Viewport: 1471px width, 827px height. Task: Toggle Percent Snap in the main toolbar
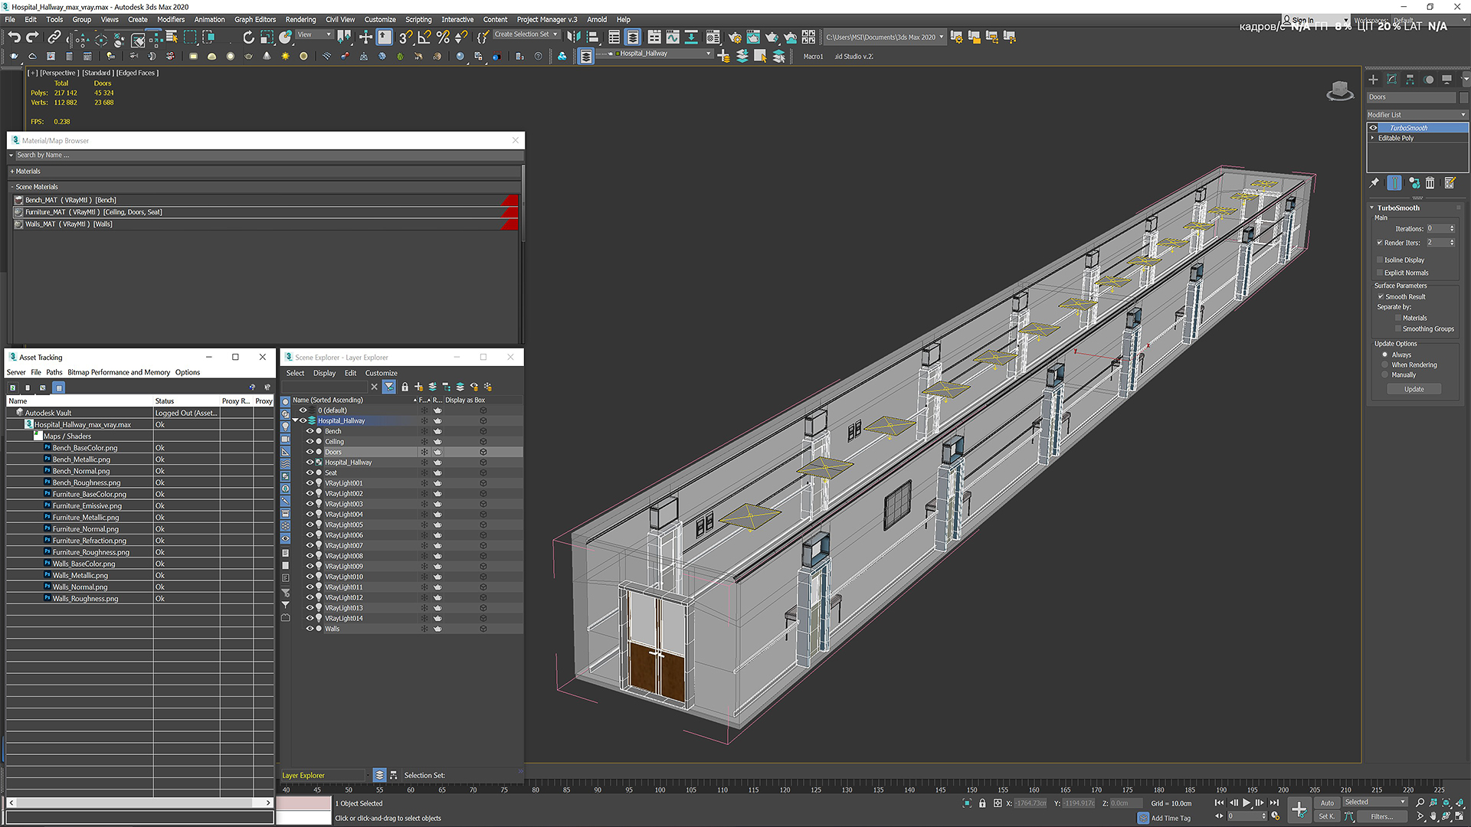pos(443,37)
